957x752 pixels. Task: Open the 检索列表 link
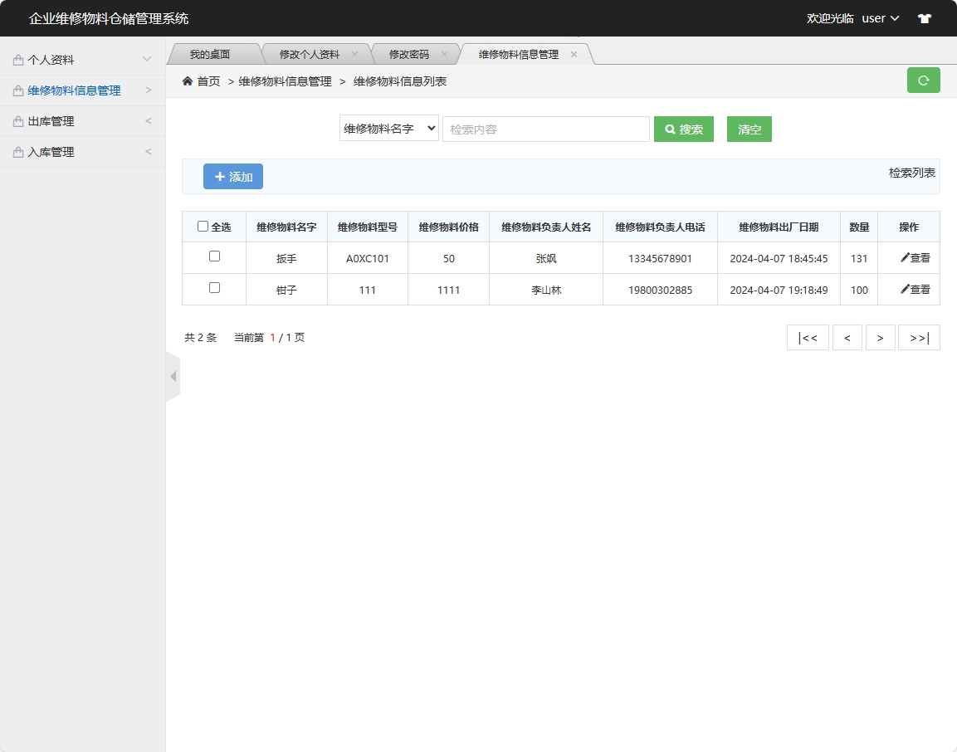(x=911, y=173)
